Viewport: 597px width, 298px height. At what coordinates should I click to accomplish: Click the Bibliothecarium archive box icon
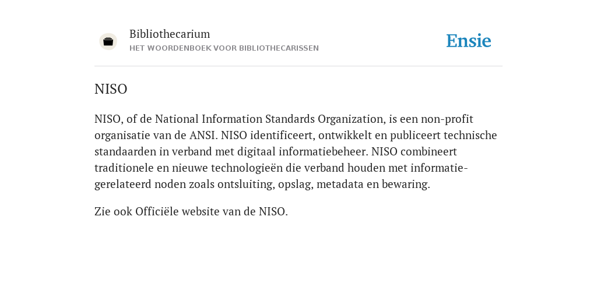pyautogui.click(x=108, y=41)
